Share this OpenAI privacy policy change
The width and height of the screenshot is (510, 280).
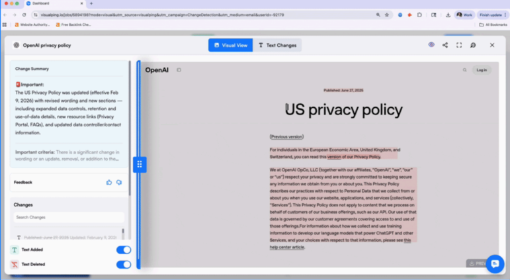445,45
